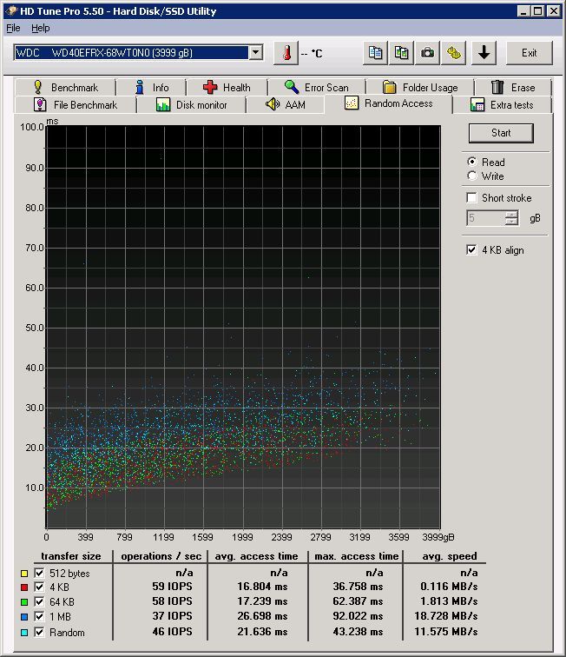Screen dimensions: 566x657
Task: Toggle the 4 KB align checkbox
Action: click(x=471, y=249)
